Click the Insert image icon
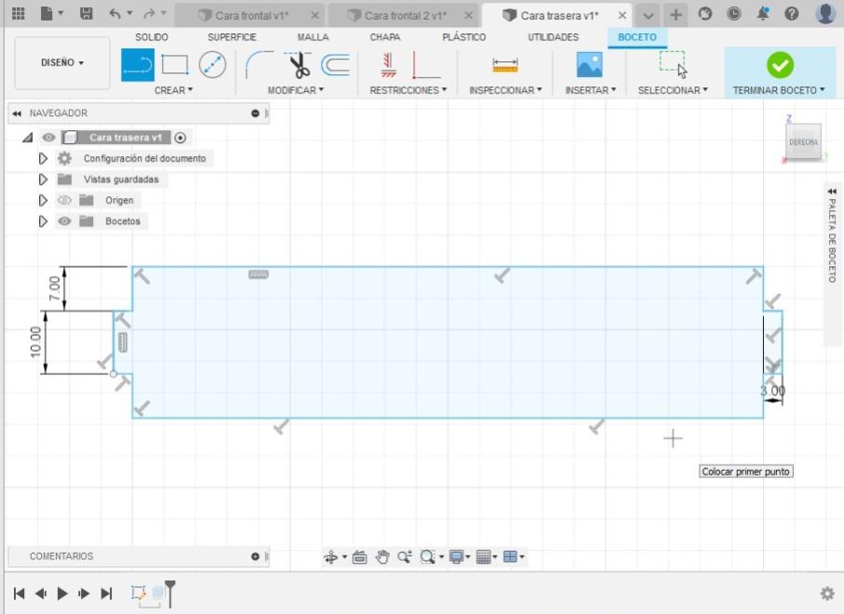The height and width of the screenshot is (614, 844). tap(589, 65)
